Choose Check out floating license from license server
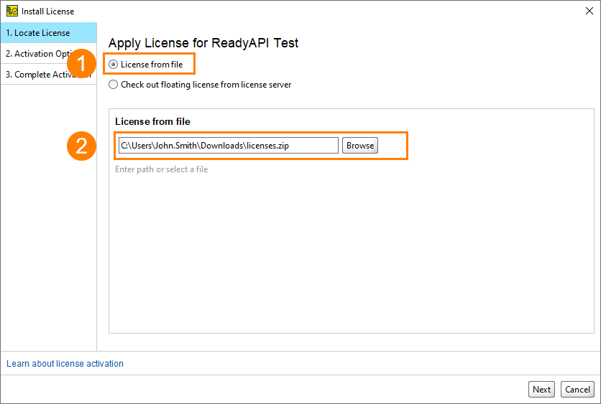Image resolution: width=601 pixels, height=404 pixels. pyautogui.click(x=113, y=85)
